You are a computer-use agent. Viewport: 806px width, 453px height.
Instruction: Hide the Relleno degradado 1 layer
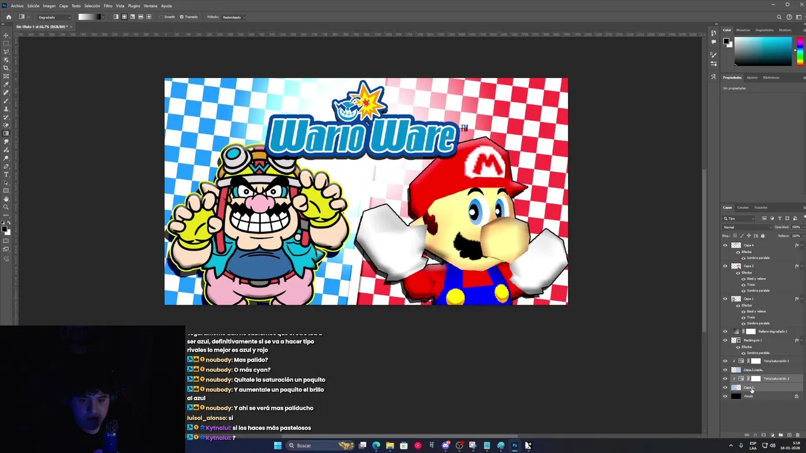click(x=725, y=332)
